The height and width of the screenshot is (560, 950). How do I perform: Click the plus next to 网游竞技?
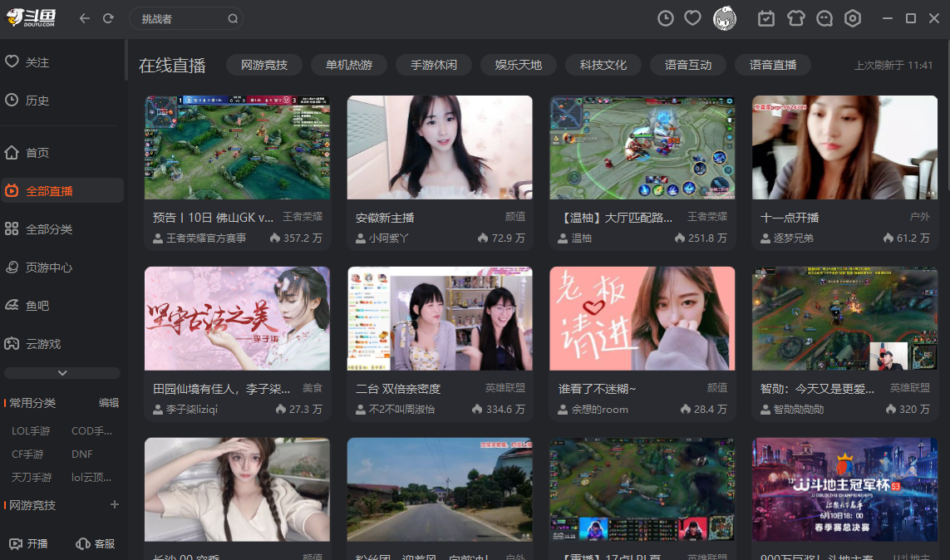115,504
